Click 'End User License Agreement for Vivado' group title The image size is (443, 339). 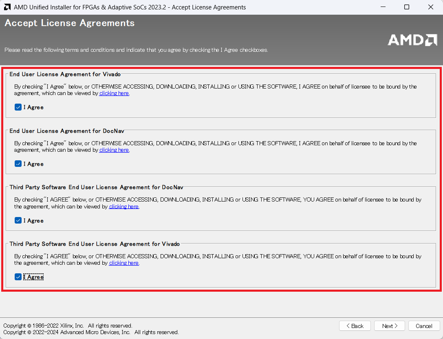click(x=65, y=74)
